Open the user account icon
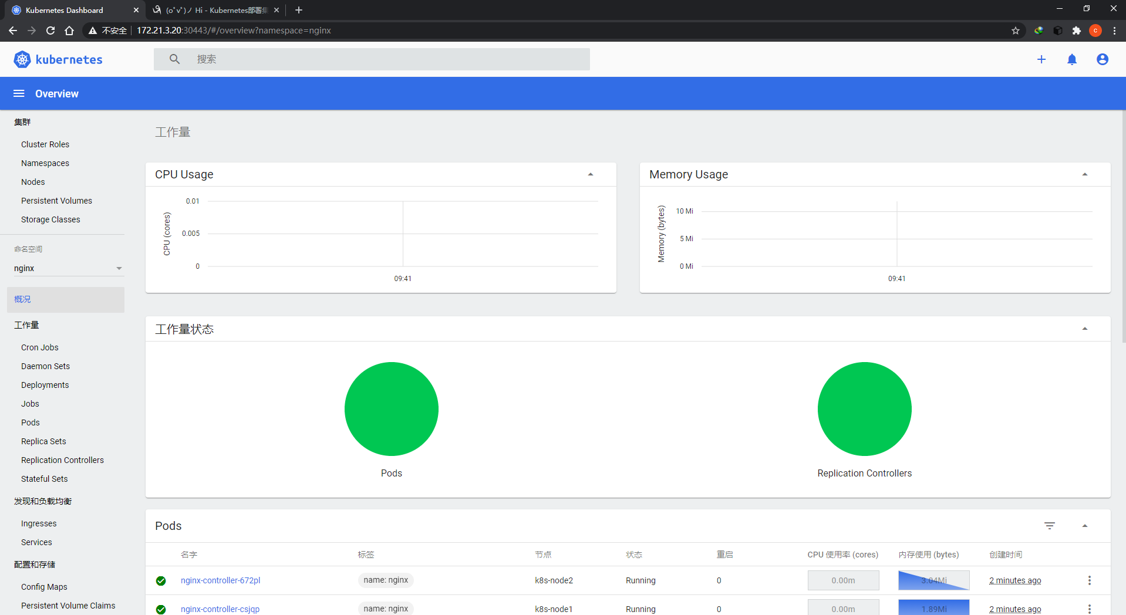The height and width of the screenshot is (615, 1126). 1103,59
